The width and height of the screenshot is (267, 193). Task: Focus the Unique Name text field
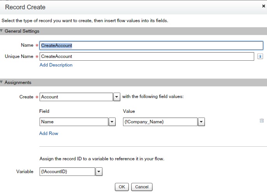coord(147,56)
